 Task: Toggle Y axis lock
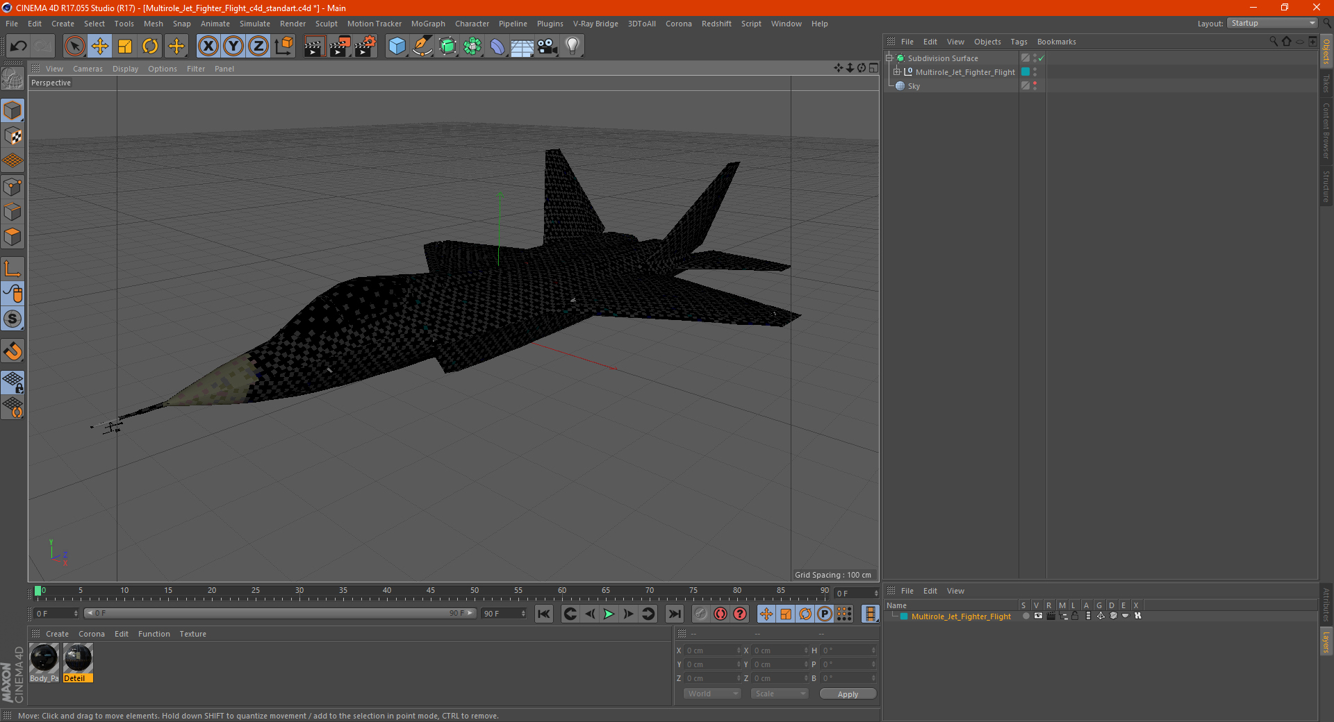[x=233, y=47]
